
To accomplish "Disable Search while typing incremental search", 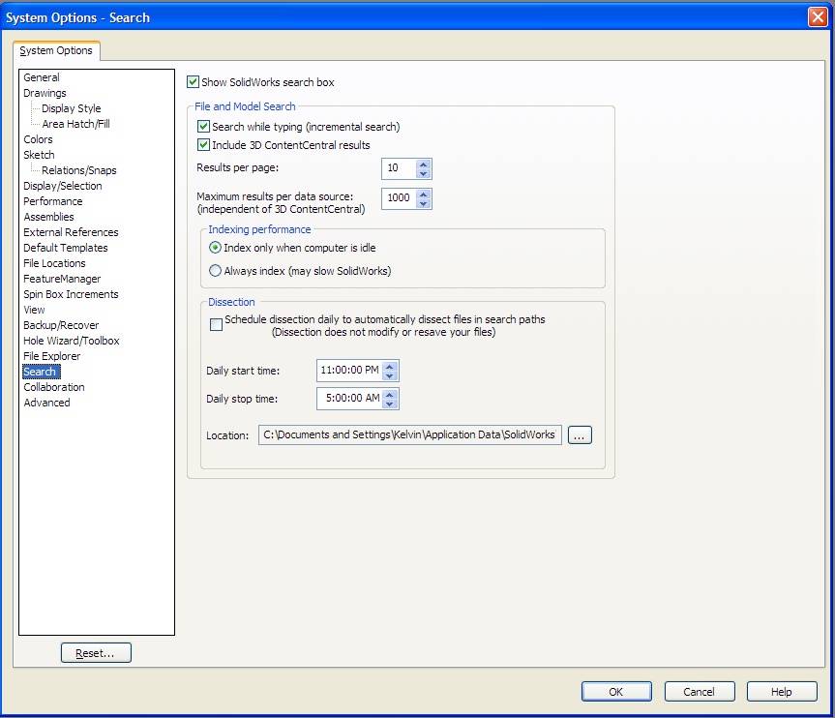I will point(203,127).
